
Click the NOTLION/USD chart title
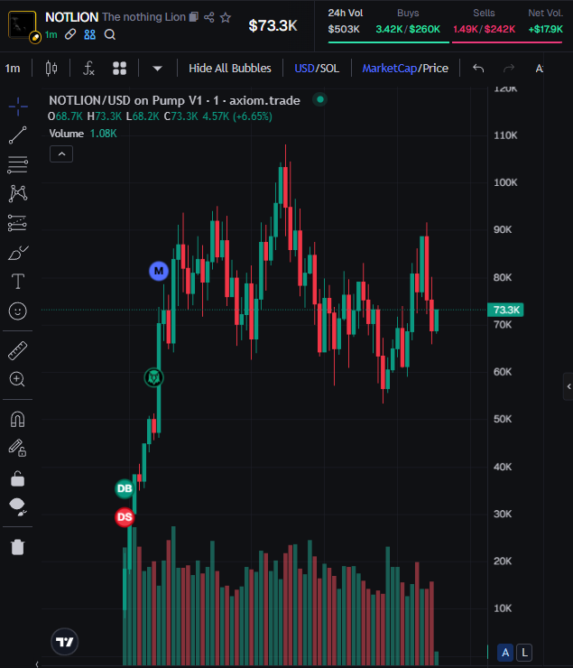174,100
